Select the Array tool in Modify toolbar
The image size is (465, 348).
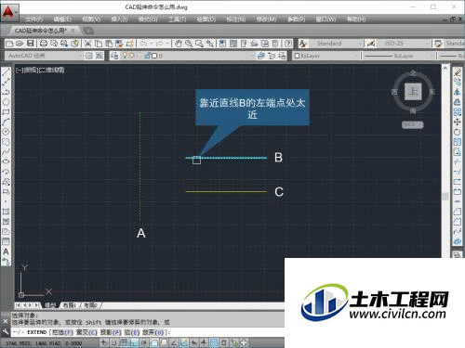[458, 112]
